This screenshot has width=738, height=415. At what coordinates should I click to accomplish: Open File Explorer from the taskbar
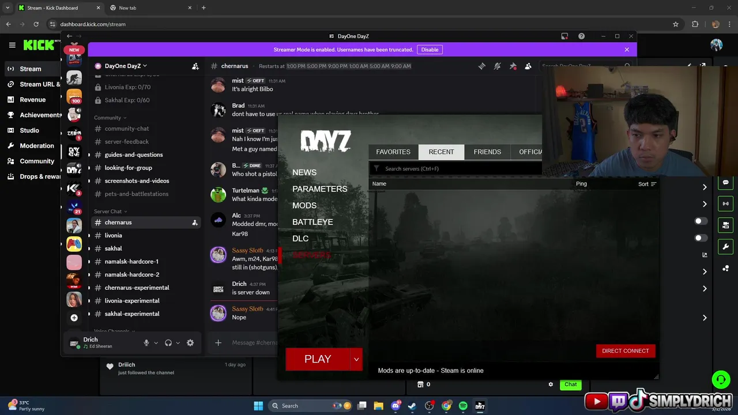(378, 406)
